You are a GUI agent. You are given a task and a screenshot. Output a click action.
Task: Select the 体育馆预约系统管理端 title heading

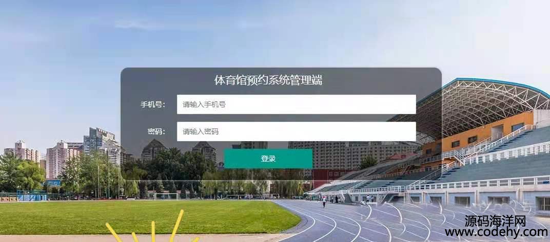tap(268, 80)
